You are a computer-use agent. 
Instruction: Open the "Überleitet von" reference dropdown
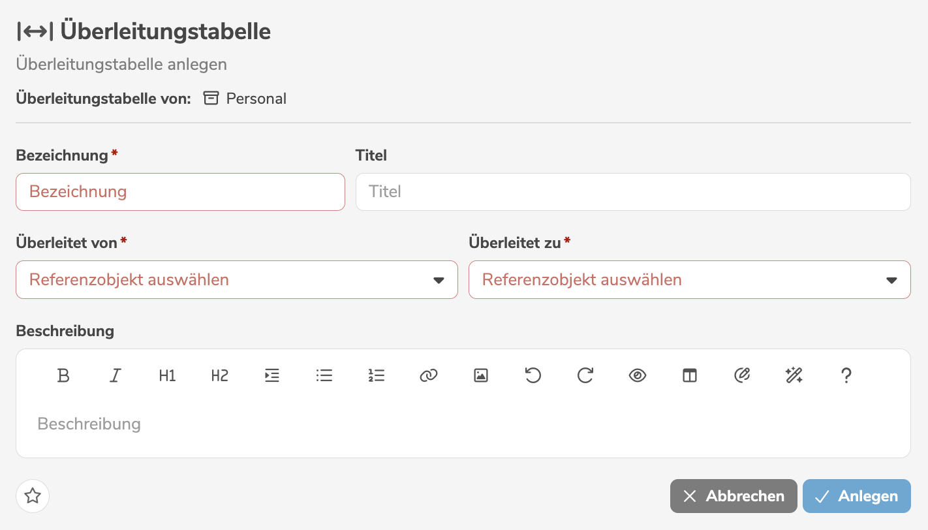click(236, 280)
